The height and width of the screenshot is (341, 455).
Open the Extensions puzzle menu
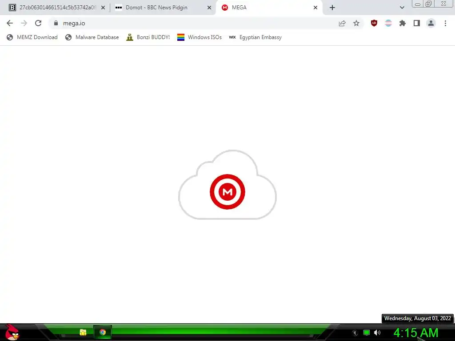[403, 23]
